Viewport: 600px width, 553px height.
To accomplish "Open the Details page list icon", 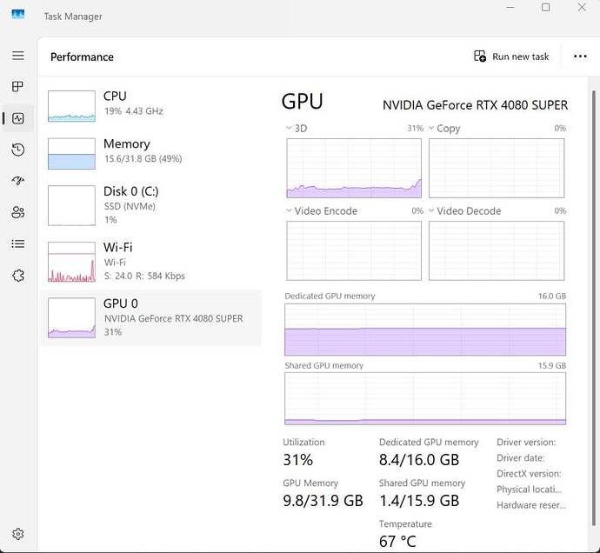I will click(18, 243).
